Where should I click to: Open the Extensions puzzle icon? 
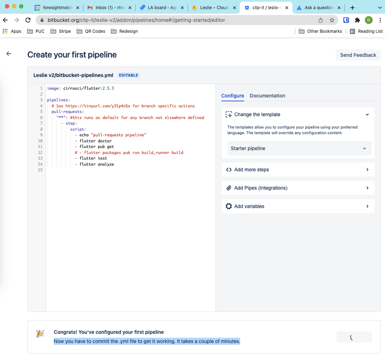click(x=358, y=20)
